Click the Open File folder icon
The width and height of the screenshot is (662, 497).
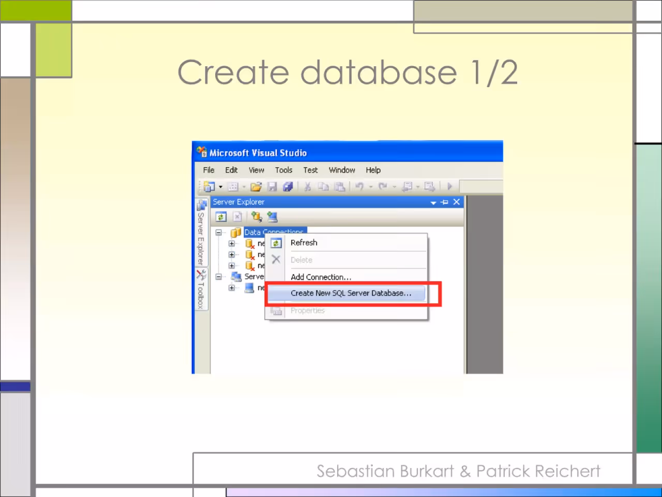(256, 186)
